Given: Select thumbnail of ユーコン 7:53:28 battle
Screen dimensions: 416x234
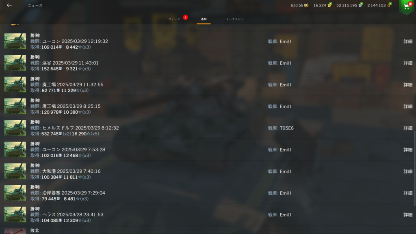Looking at the screenshot, I should [x=15, y=149].
